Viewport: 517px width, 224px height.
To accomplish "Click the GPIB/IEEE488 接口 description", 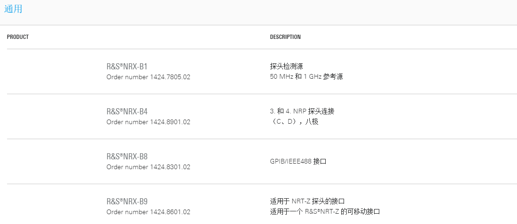I will coord(298,162).
